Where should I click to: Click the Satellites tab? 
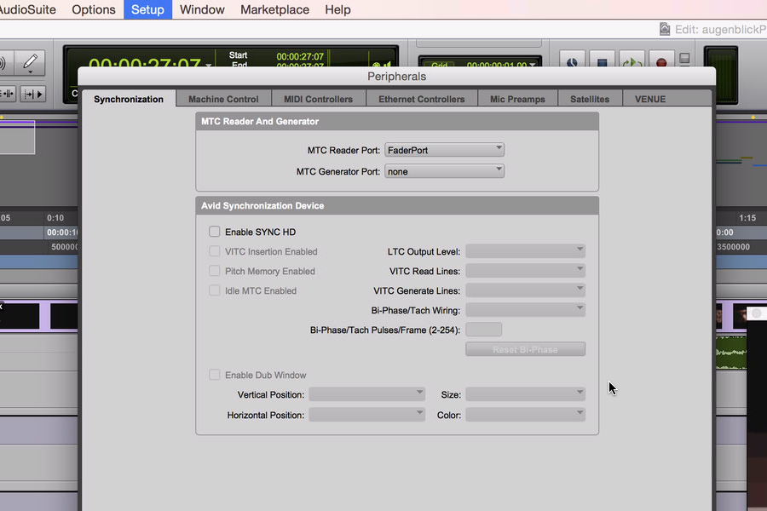(x=590, y=99)
